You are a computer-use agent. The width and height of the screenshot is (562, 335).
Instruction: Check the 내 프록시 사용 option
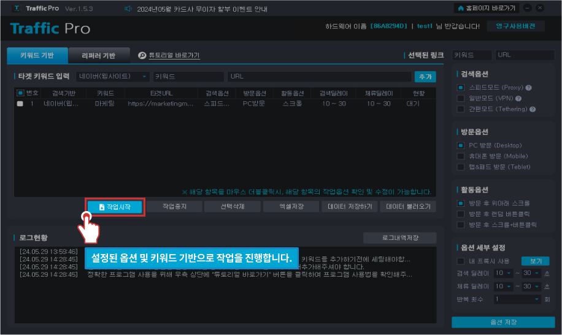[461, 261]
